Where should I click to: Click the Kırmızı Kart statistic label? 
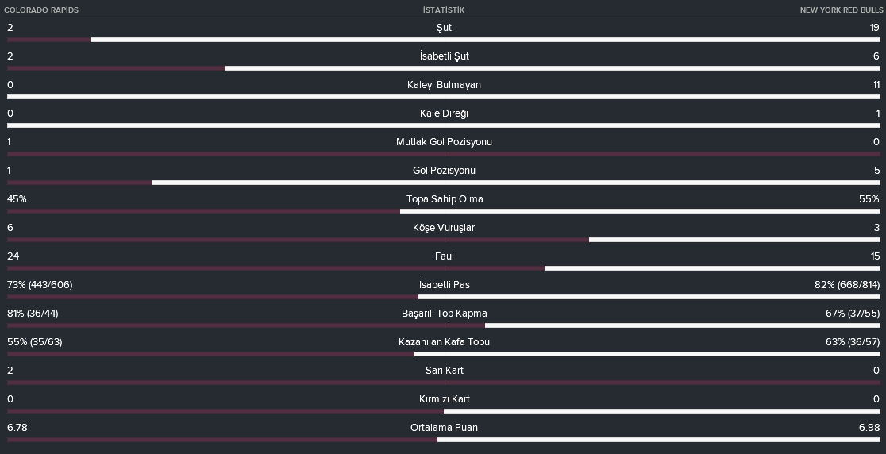[x=444, y=399]
